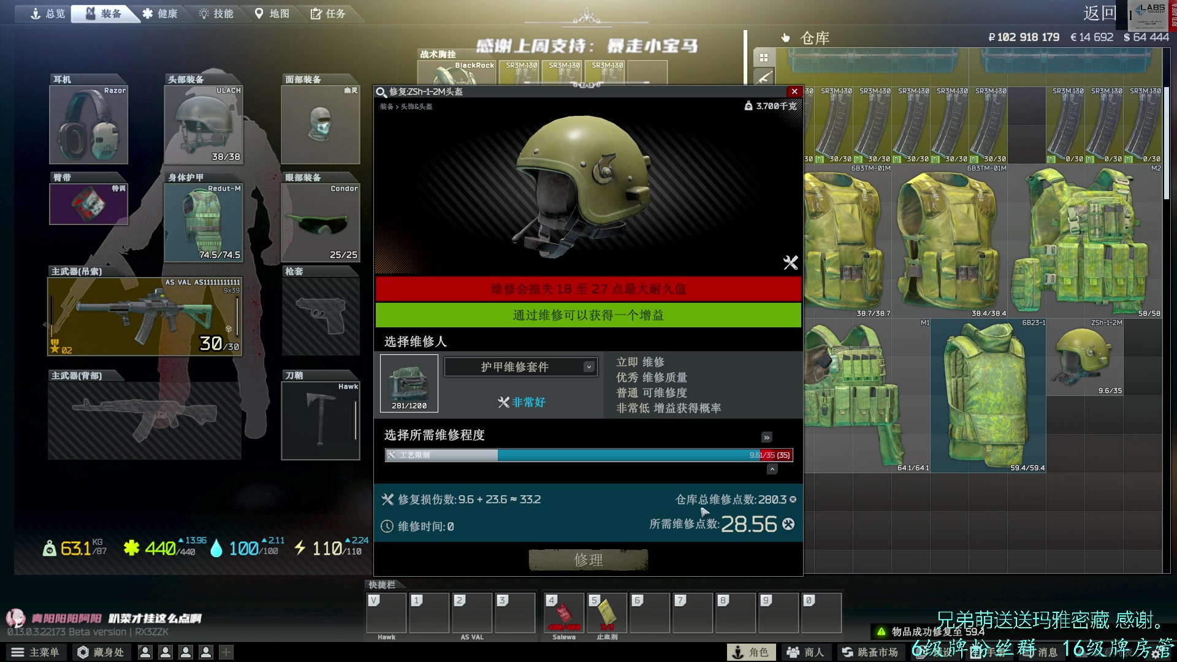Click the 3.700千克 weight label
The image size is (1177, 662).
(771, 106)
